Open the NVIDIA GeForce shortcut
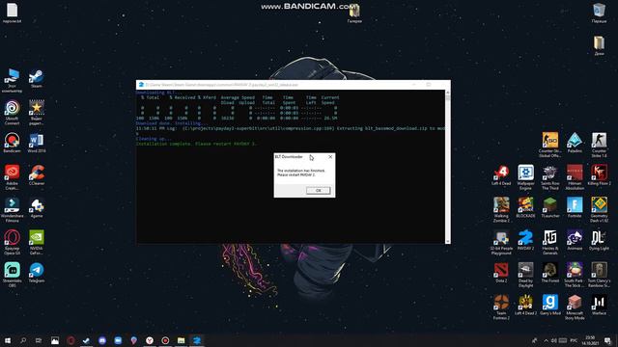Screen dimensions: 618x347 [37, 242]
